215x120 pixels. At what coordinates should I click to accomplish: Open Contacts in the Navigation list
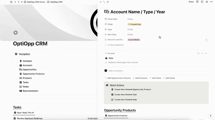click(x=26, y=61)
